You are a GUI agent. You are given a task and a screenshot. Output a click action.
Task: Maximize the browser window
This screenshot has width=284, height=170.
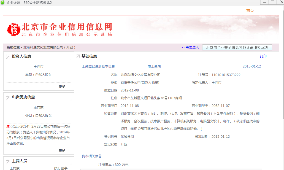(272, 2)
